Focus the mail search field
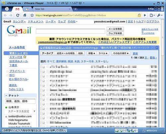This screenshot has width=166, height=134. (x=70, y=31)
